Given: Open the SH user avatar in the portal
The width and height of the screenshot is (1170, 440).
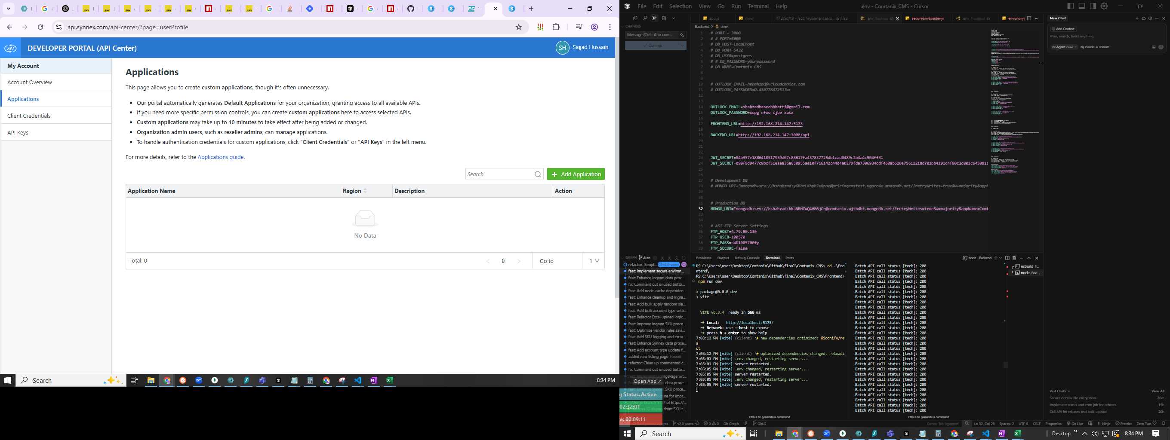Looking at the screenshot, I should coord(562,48).
